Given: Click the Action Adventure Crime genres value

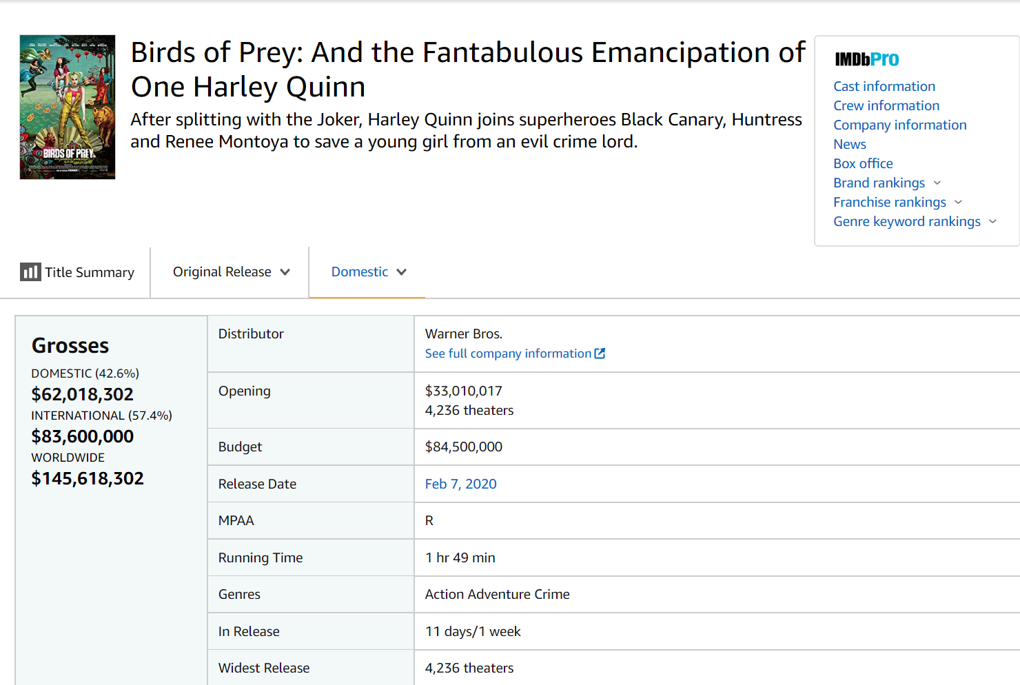Looking at the screenshot, I should point(497,594).
